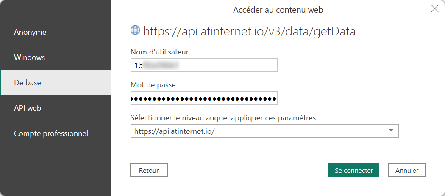This screenshot has height=196, width=445.
Task: Select the Anonyme authentication tab
Action: pos(30,32)
